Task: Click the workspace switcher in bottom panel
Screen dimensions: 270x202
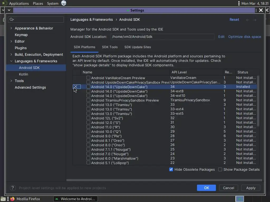Action: (x=239, y=199)
